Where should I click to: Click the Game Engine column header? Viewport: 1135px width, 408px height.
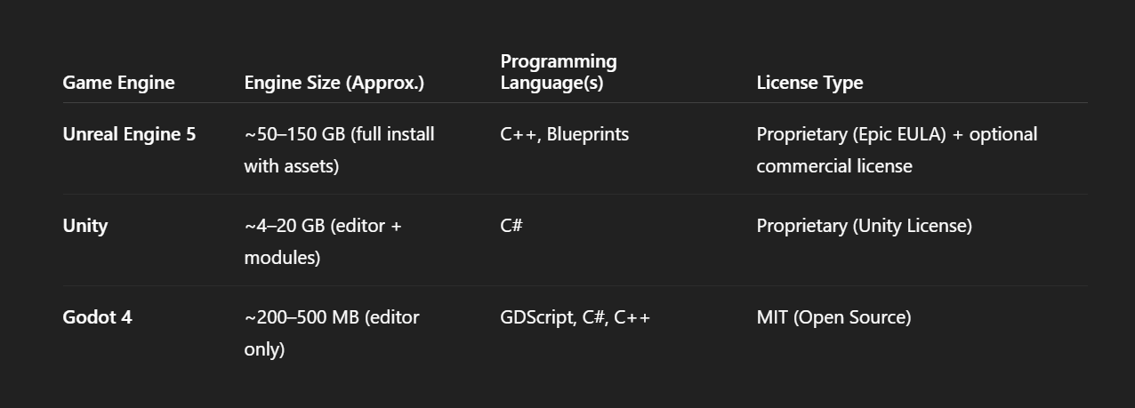pos(118,83)
